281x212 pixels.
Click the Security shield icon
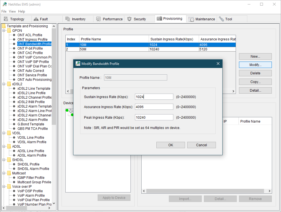click(129, 19)
